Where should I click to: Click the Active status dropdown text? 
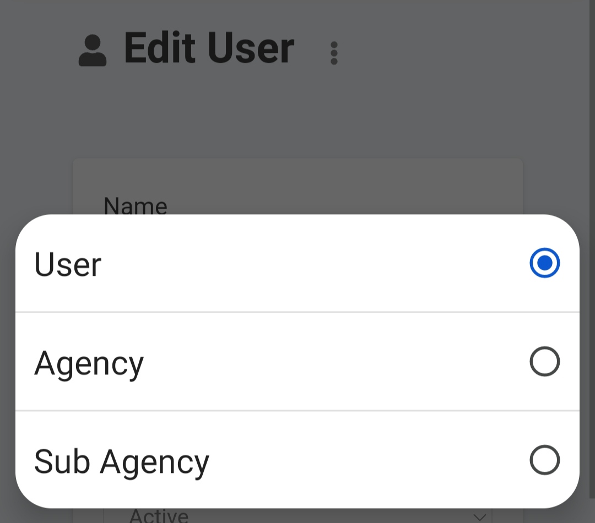159,516
